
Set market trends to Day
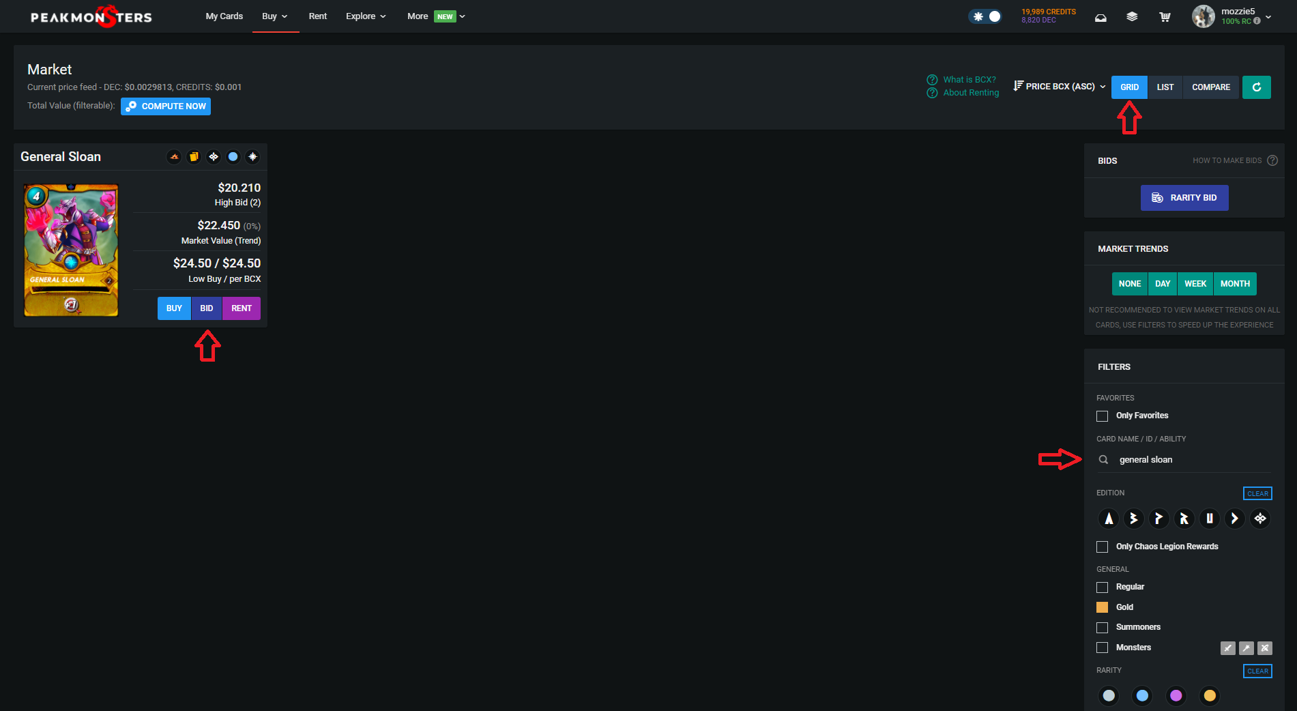(1163, 284)
